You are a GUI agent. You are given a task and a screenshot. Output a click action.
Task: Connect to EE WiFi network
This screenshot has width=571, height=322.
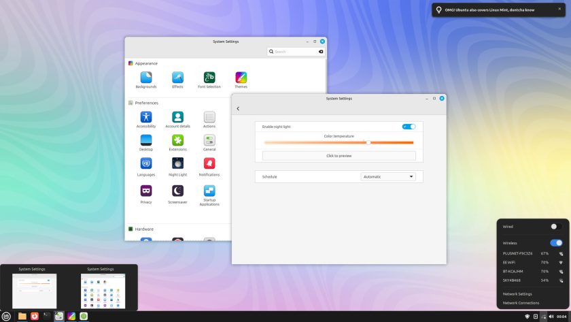point(532,263)
